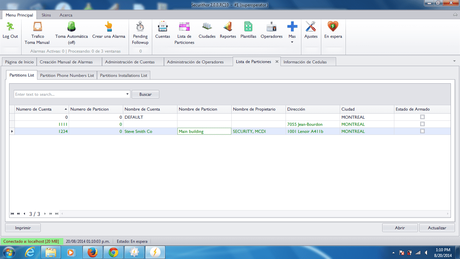Image resolution: width=460 pixels, height=259 pixels.
Task: Check Estado de Armado for account 1234
Action: (422, 131)
